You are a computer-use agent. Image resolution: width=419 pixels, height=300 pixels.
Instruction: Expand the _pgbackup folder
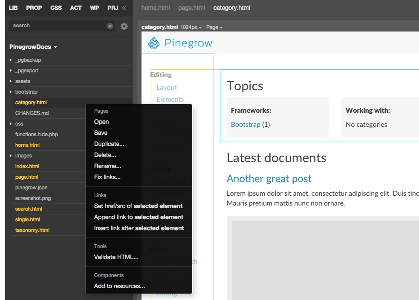[10, 60]
